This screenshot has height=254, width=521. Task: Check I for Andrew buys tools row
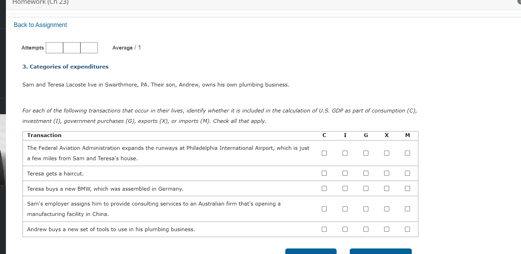click(x=345, y=229)
